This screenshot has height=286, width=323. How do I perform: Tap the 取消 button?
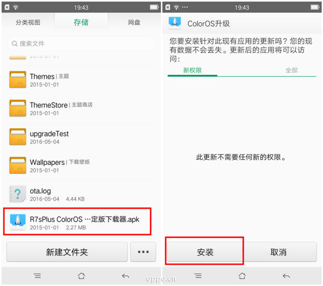coord(279,252)
